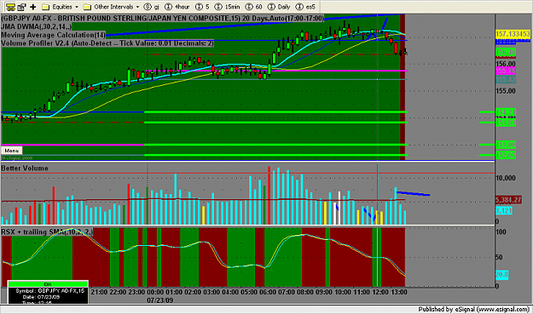533x314 pixels.
Task: Click the yellow chain link symbol-linking icon
Action: (10, 7)
